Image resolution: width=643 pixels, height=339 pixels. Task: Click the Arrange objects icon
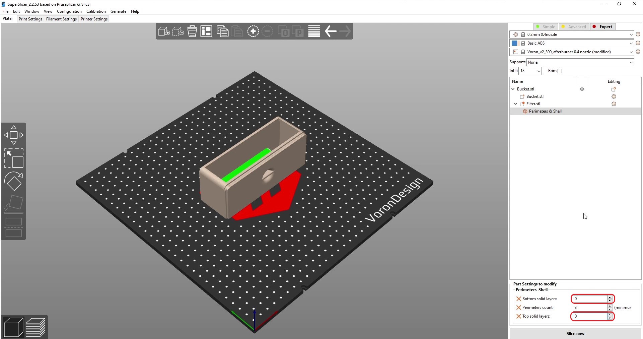pyautogui.click(x=206, y=31)
